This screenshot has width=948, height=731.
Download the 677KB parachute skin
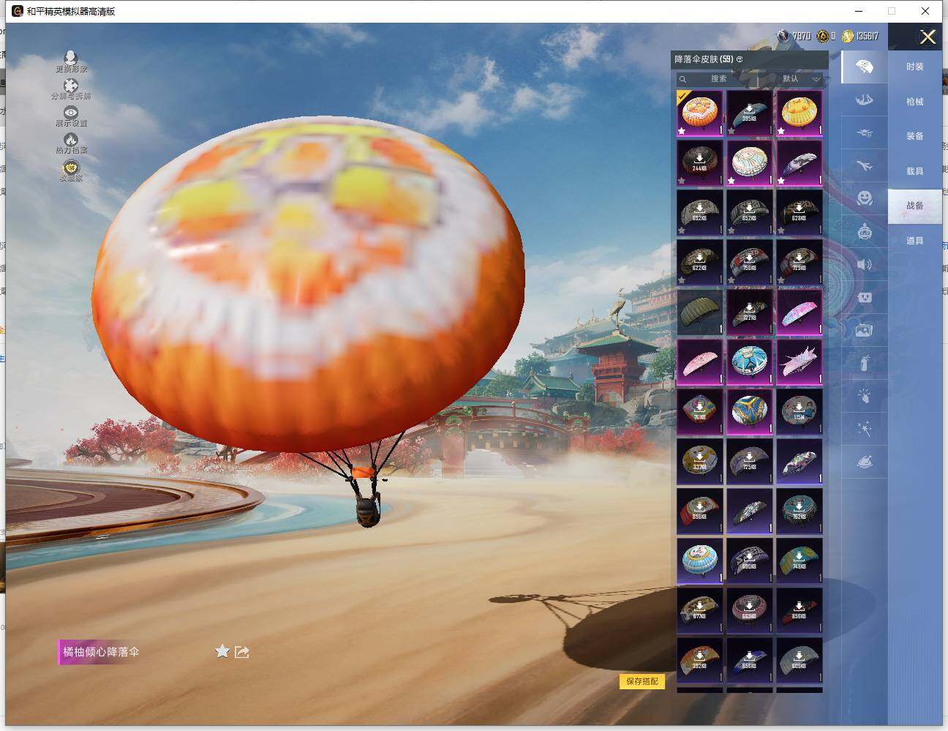(x=700, y=611)
